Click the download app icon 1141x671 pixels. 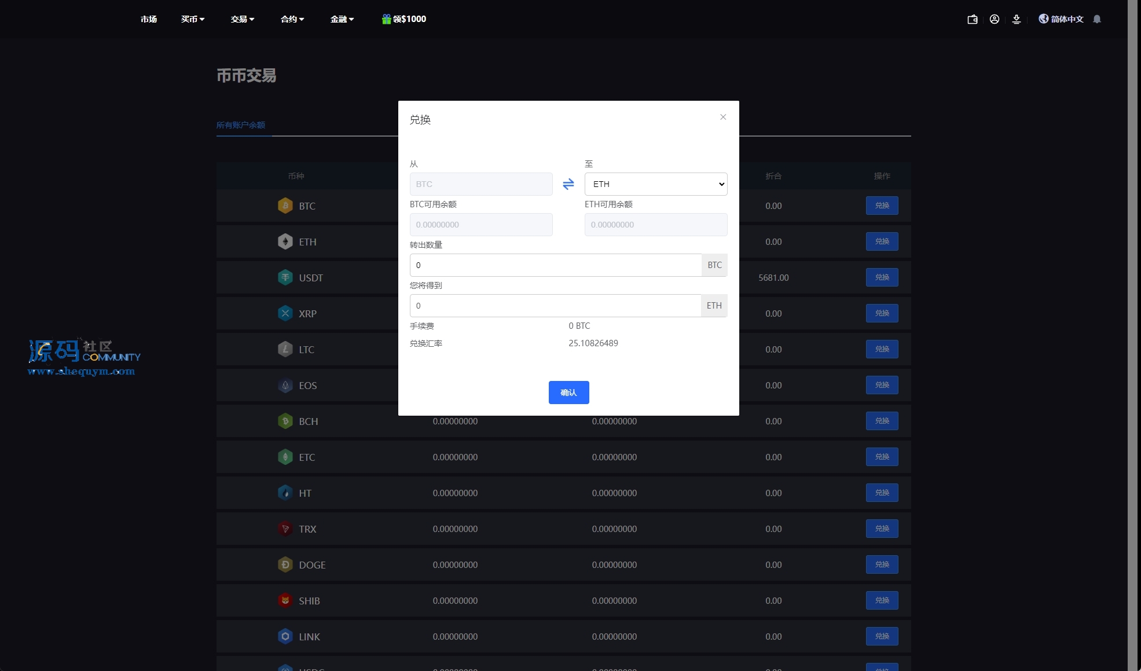pyautogui.click(x=1017, y=19)
